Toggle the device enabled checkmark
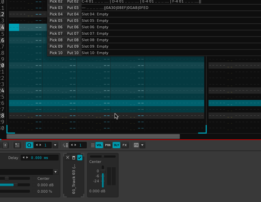 (x=80, y=158)
